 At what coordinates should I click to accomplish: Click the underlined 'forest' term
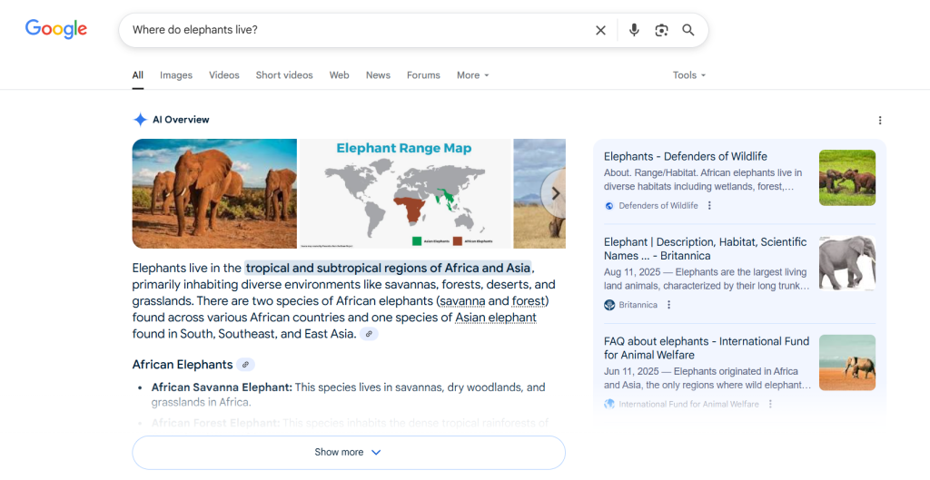tap(528, 301)
